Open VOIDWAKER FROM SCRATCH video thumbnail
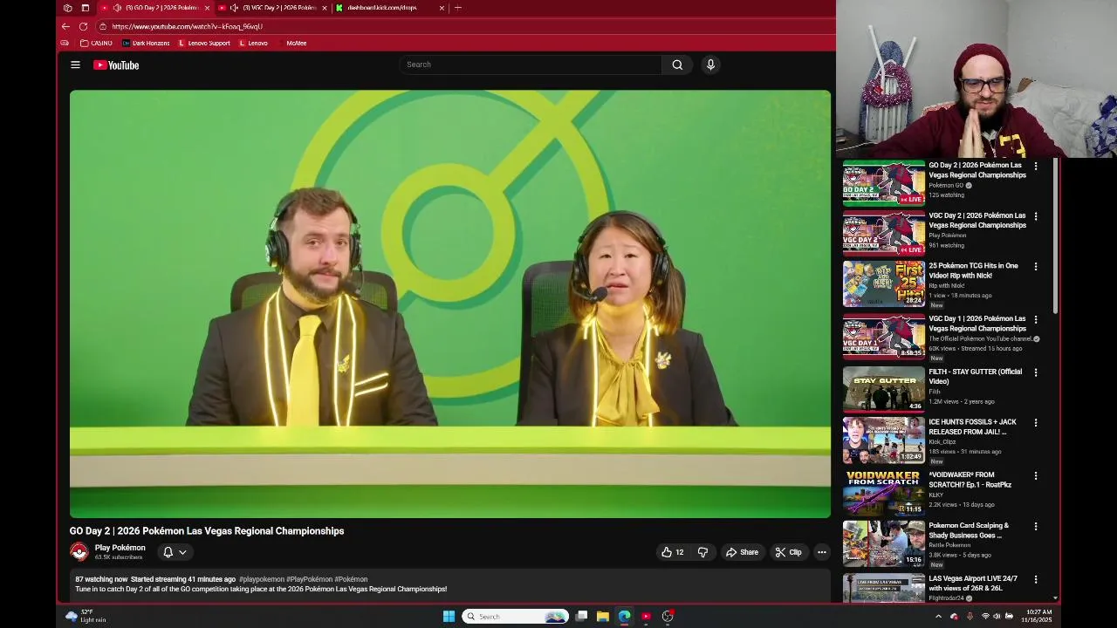Viewport: 1117px width, 628px height. coord(883,492)
